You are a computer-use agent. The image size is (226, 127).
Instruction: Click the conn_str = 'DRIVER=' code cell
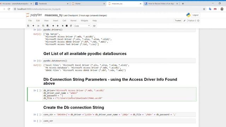(119, 115)
